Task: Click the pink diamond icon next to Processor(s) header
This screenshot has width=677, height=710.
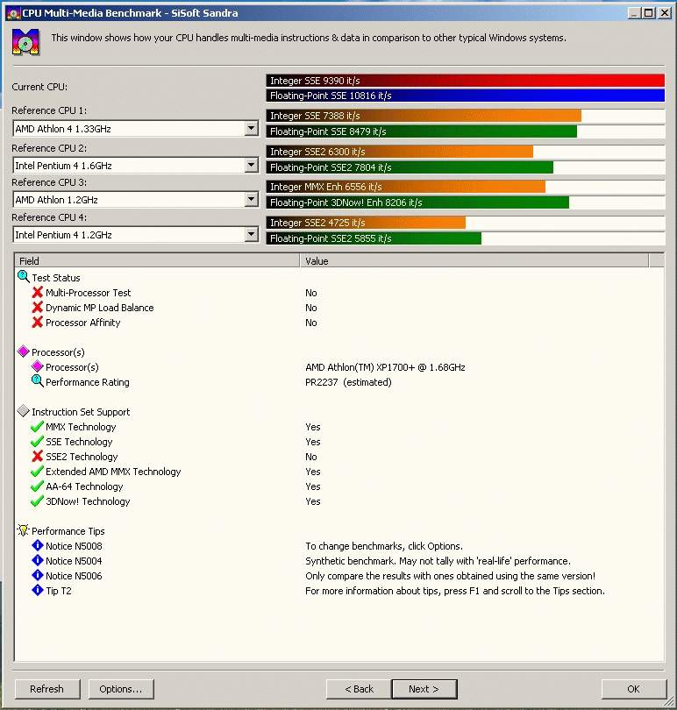Action: click(x=24, y=351)
